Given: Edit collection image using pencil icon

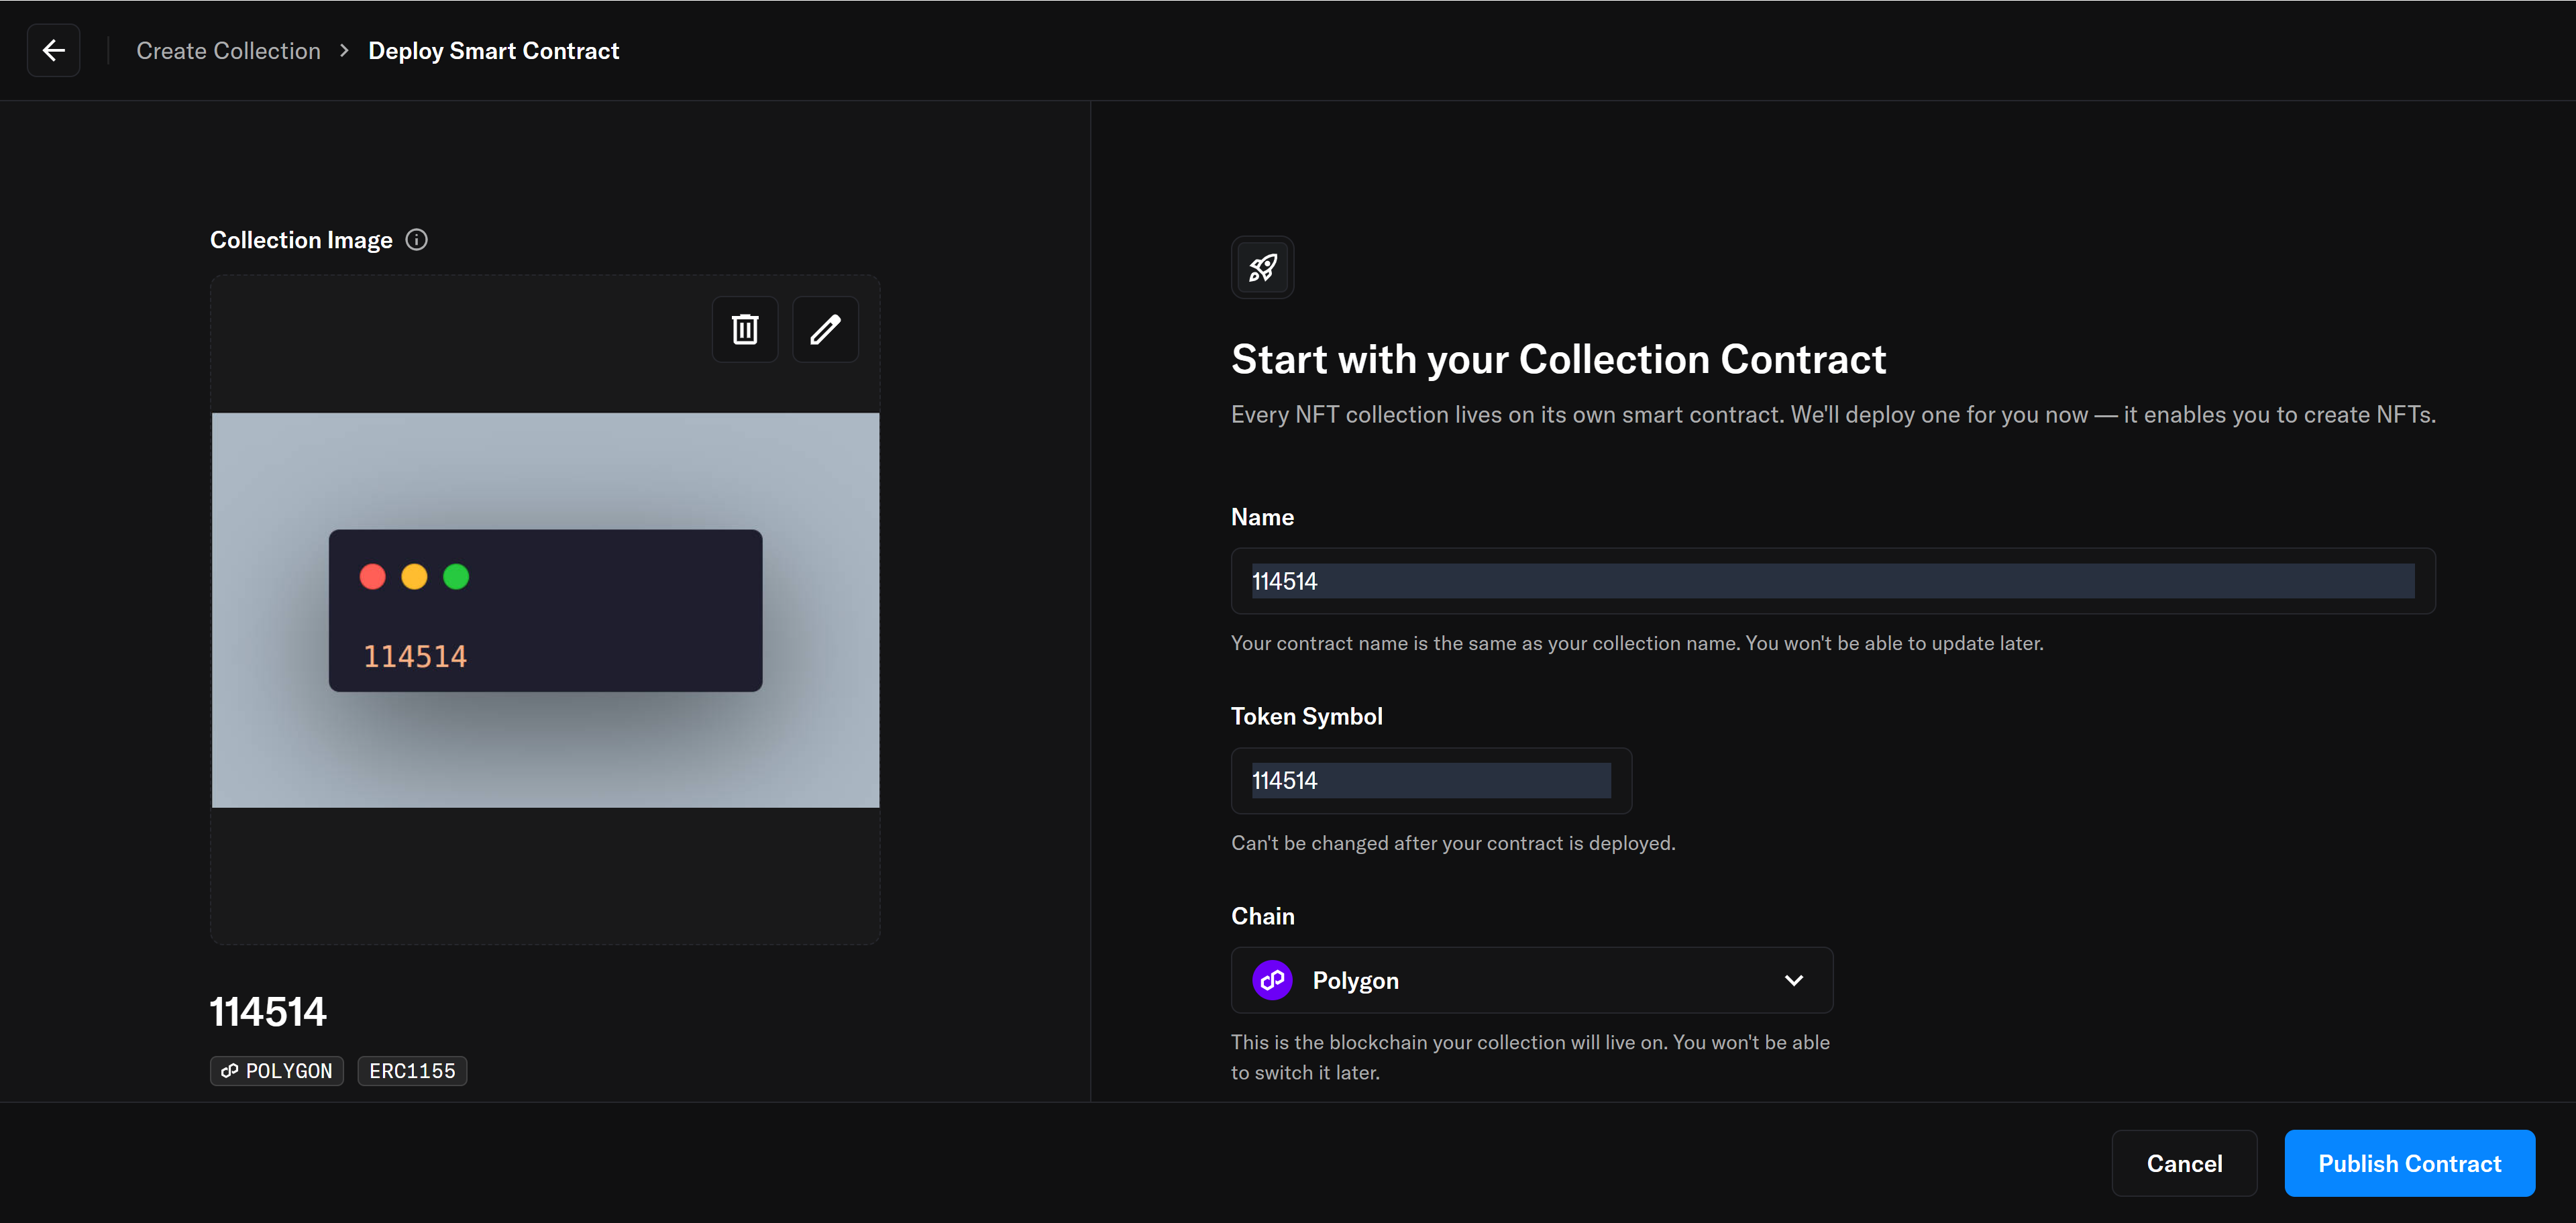Looking at the screenshot, I should tap(825, 329).
